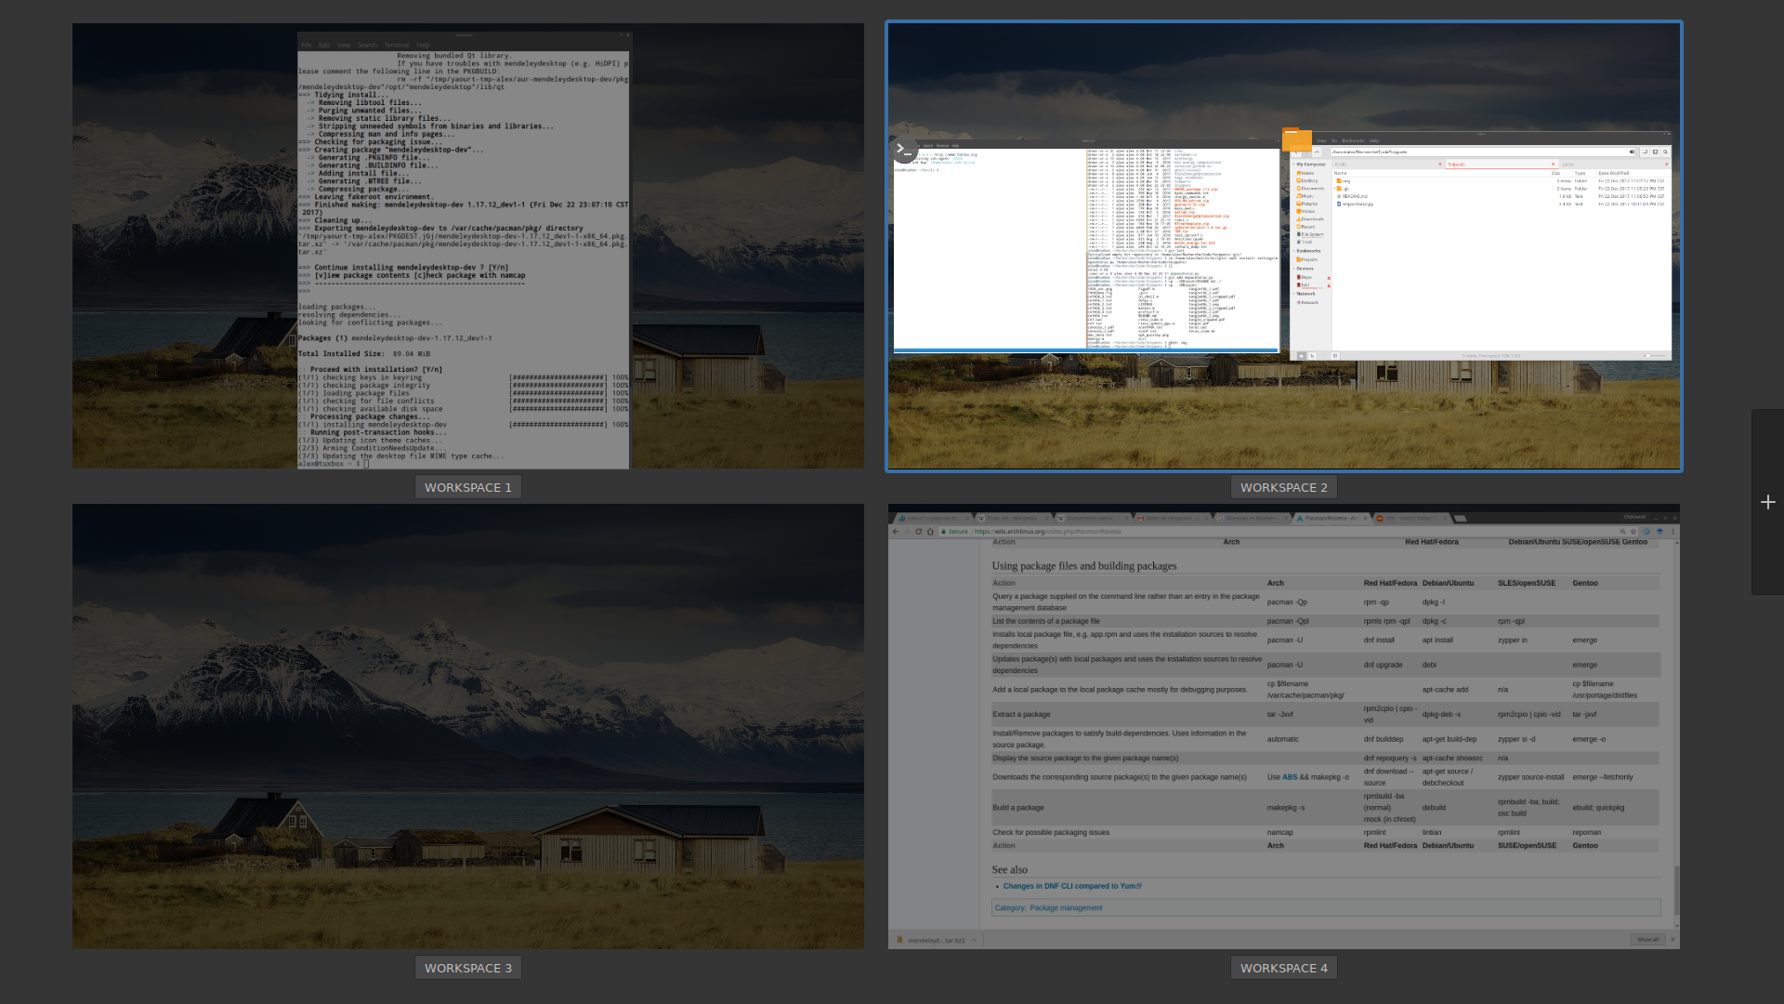This screenshot has width=1784, height=1004.
Task: Click the grassy desktop background in workspace 2
Action: coord(1282,428)
